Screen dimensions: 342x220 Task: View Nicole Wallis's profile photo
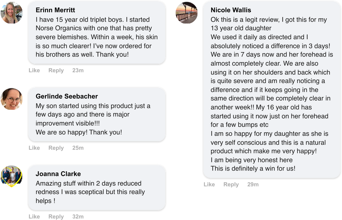(186, 13)
